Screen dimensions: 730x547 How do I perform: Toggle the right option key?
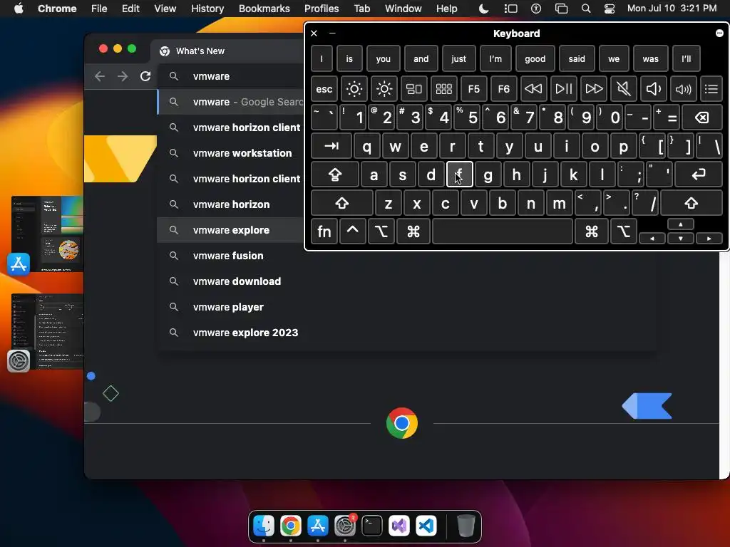pyautogui.click(x=623, y=231)
